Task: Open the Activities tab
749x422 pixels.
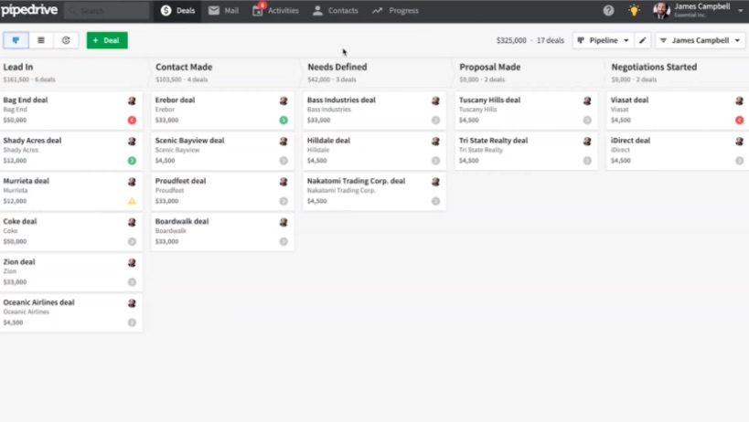Action: point(275,10)
